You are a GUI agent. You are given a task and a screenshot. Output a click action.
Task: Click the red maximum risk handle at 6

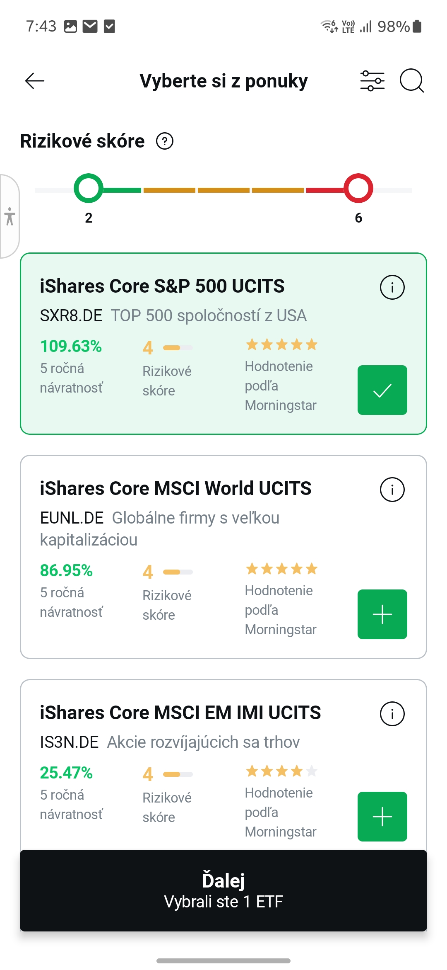(x=358, y=188)
